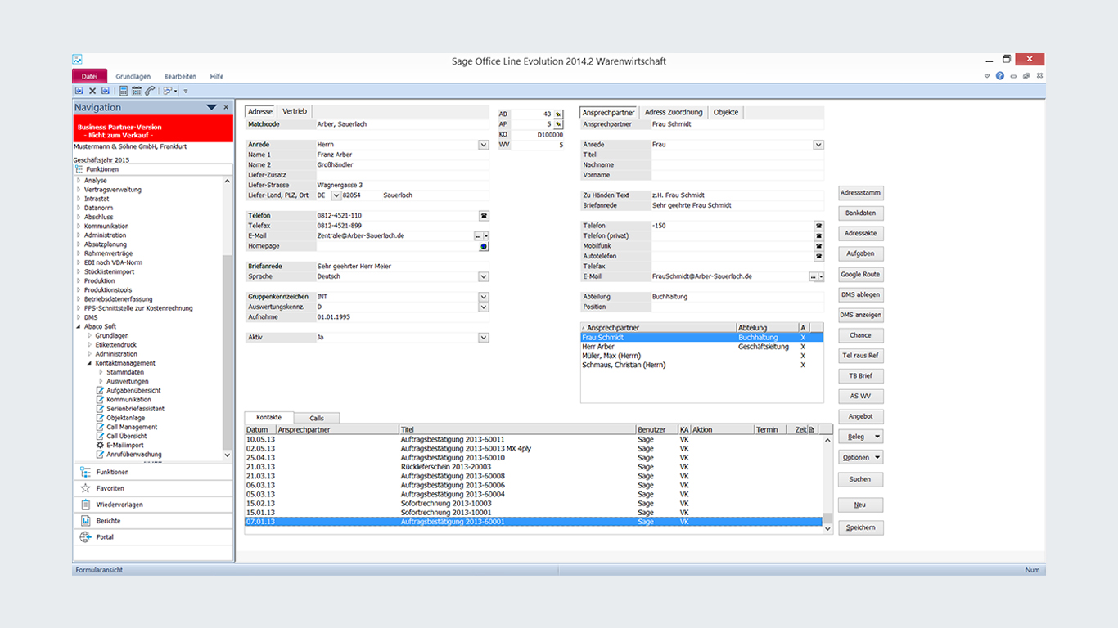Collapse the Abaco Soft tree node

coord(79,326)
